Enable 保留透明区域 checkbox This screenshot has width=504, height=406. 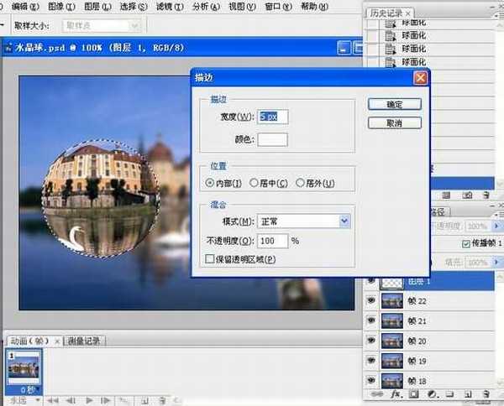[209, 260]
